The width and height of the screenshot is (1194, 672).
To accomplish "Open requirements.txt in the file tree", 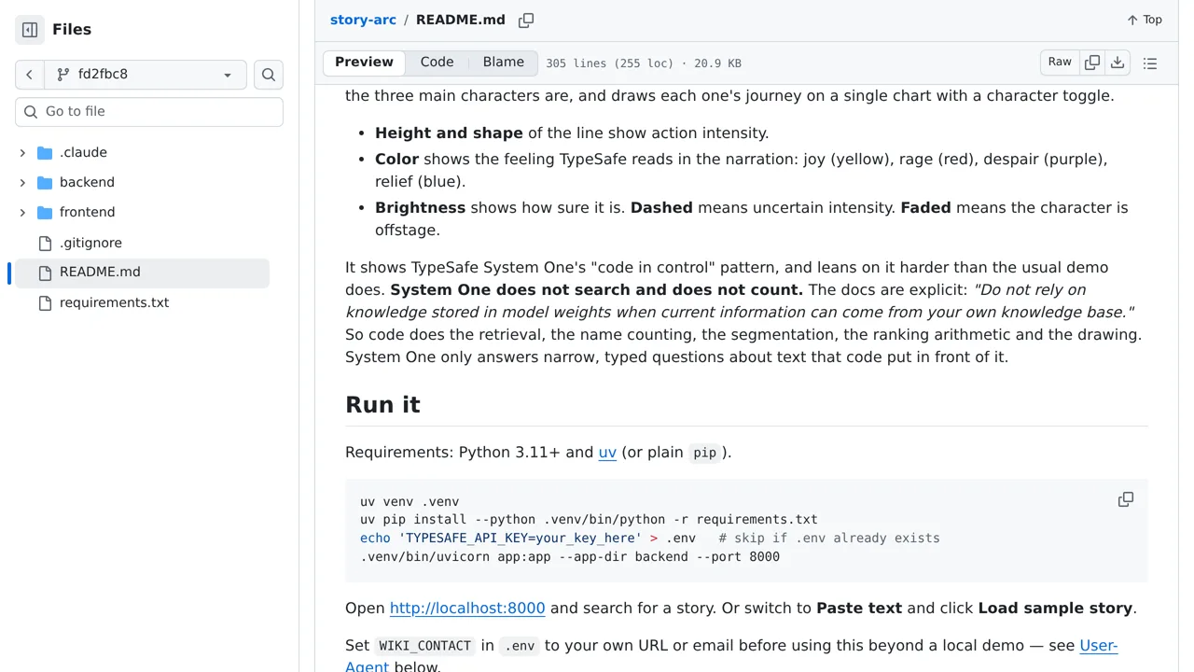I will pos(114,302).
